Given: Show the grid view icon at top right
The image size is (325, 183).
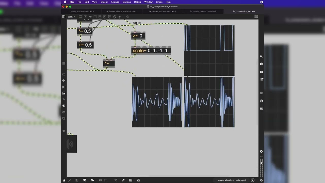Looking at the screenshot, I should (256, 17).
